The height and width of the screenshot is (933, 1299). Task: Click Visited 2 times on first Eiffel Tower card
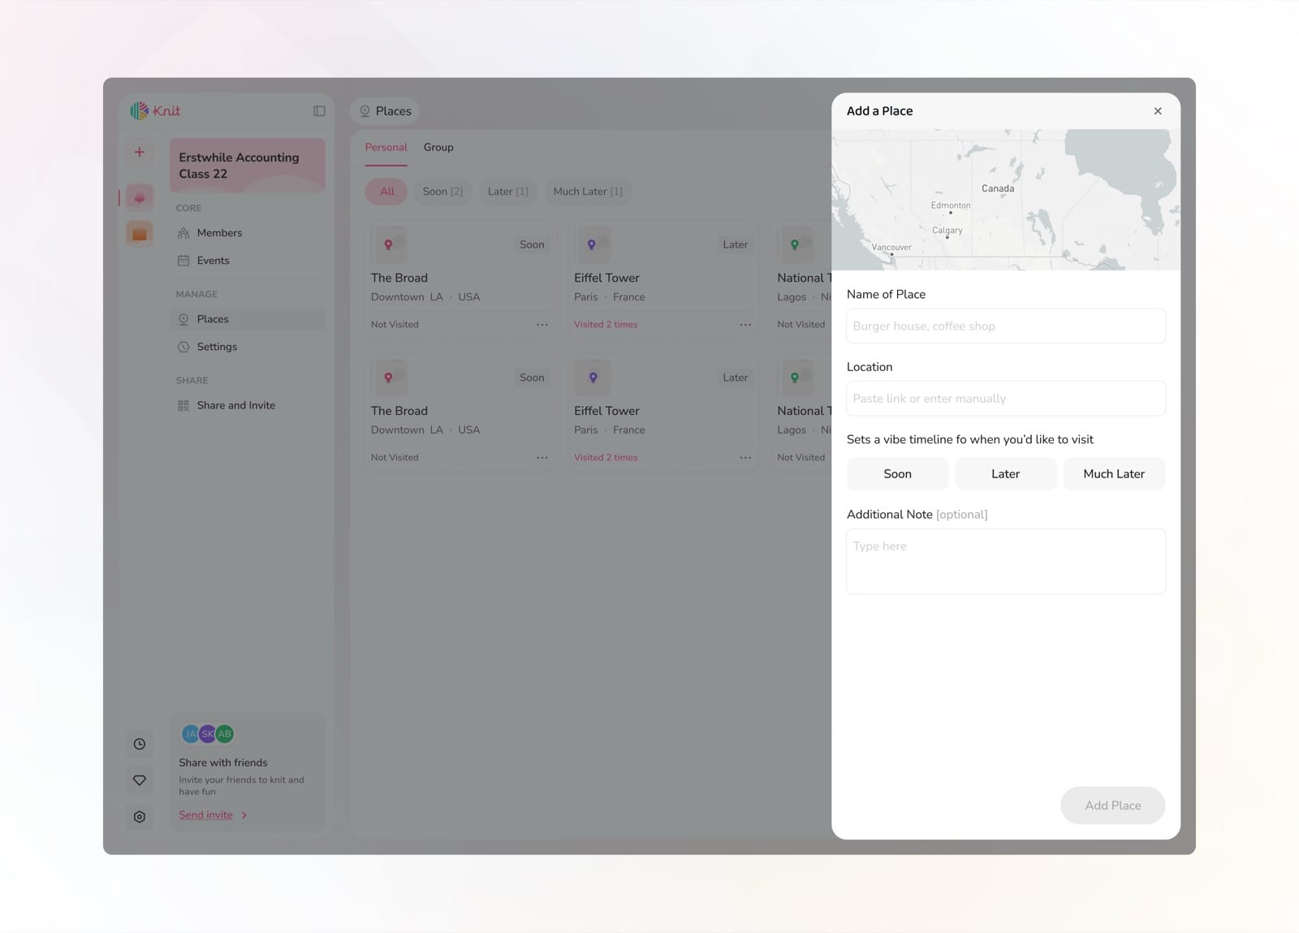[606, 324]
